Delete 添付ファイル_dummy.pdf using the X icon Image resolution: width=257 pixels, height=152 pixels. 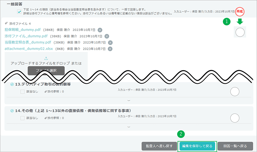point(107,36)
